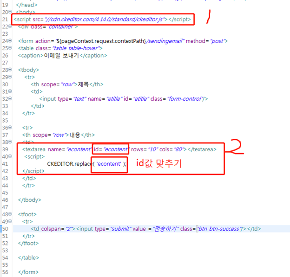Click the closing </script> tag on line 42
The image size is (290, 277).
(33, 171)
